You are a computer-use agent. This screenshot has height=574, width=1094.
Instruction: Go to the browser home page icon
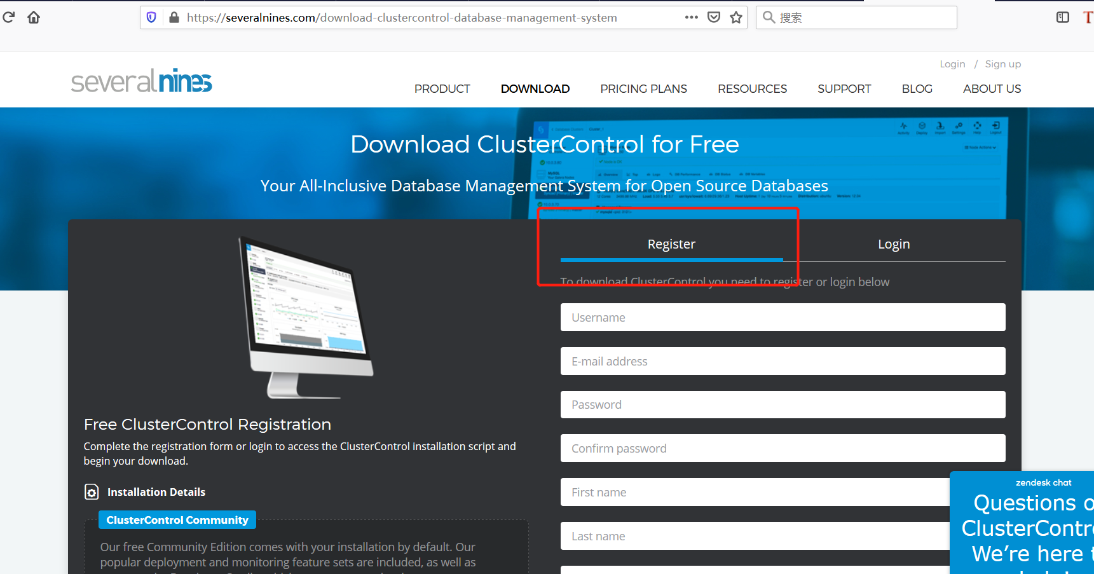pos(34,17)
